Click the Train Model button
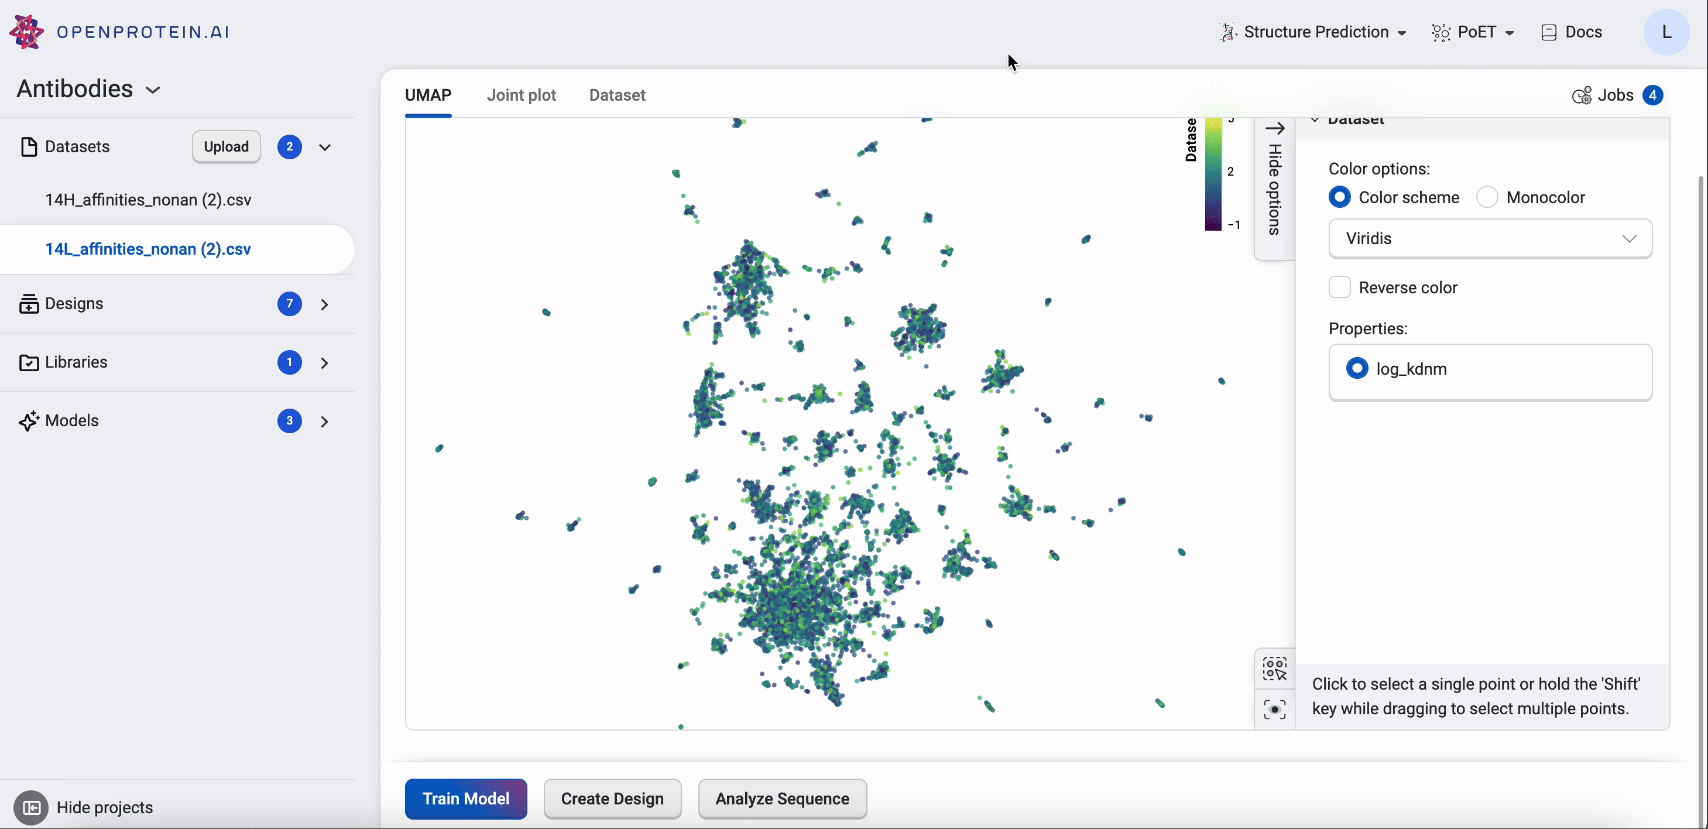This screenshot has height=829, width=1708. 465,799
